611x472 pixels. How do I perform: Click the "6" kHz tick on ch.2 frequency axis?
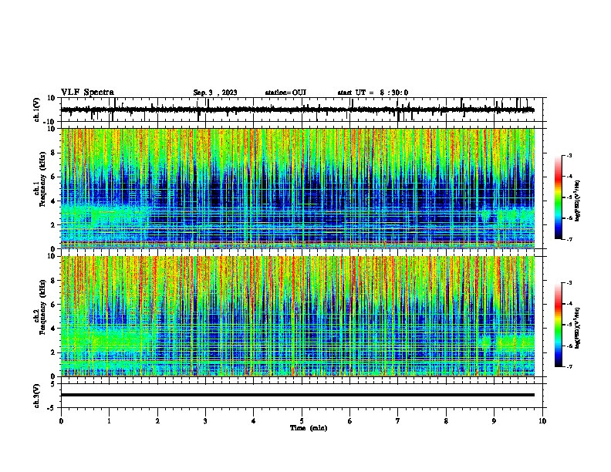click(54, 304)
